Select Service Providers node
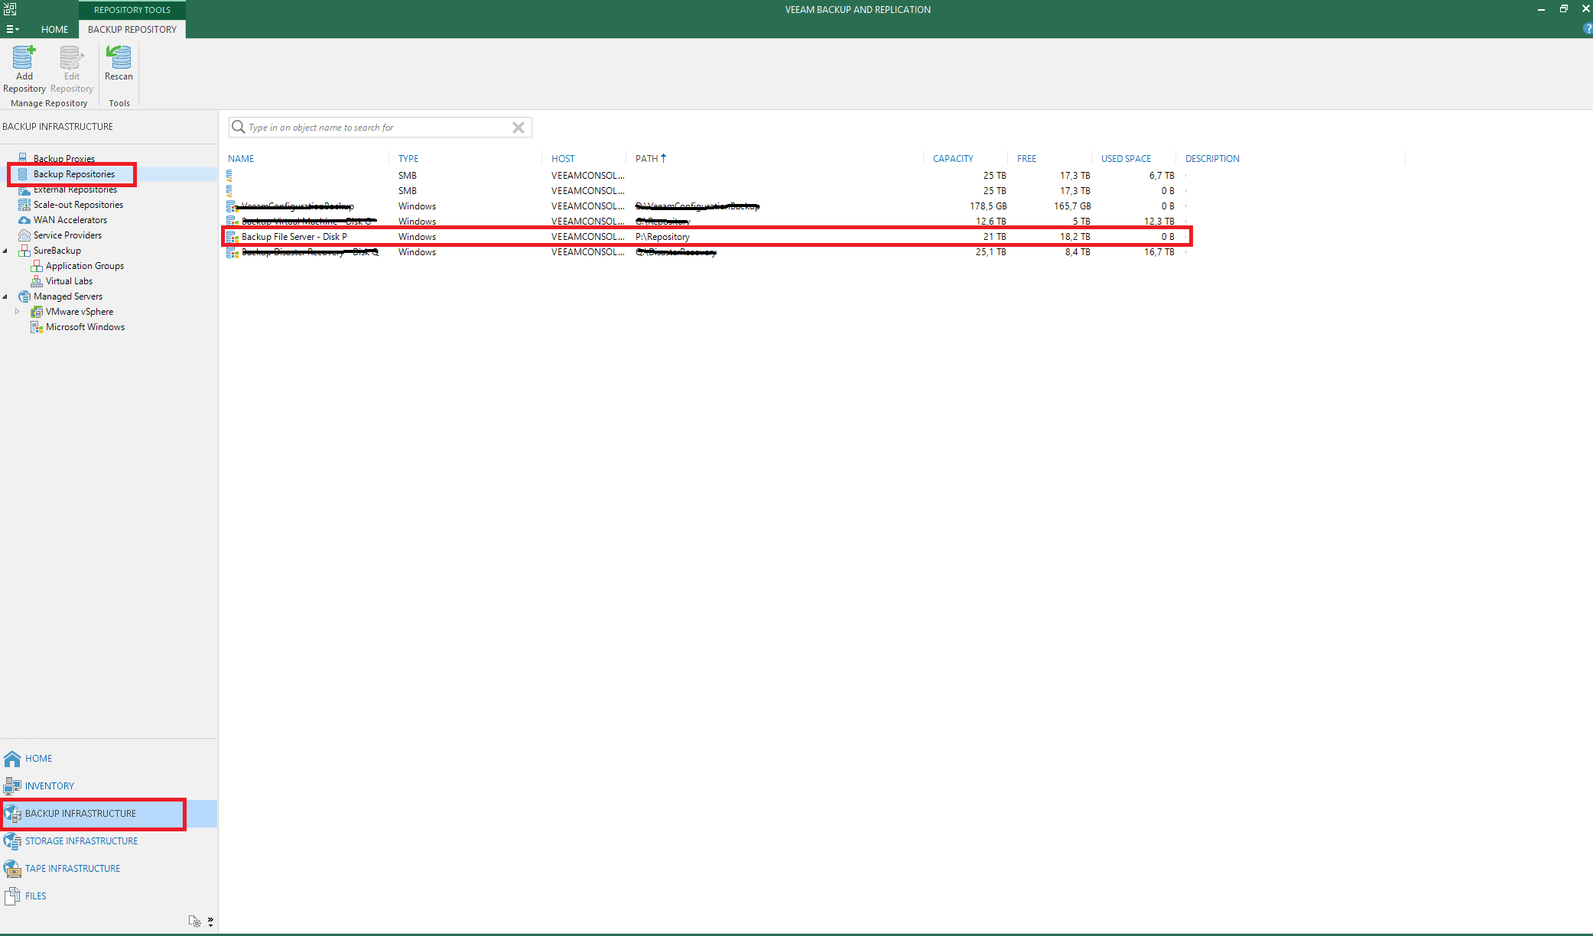The image size is (1593, 936). 67,235
